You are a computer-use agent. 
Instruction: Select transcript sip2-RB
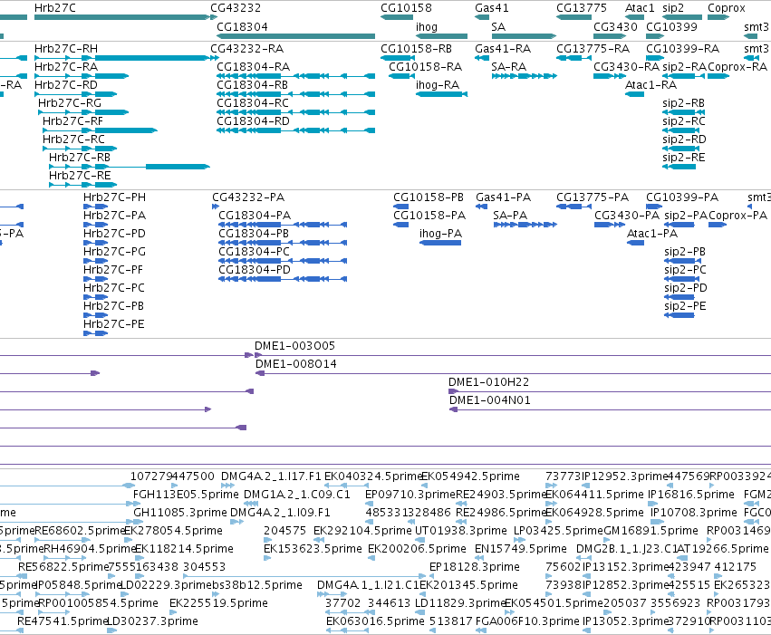[682, 112]
